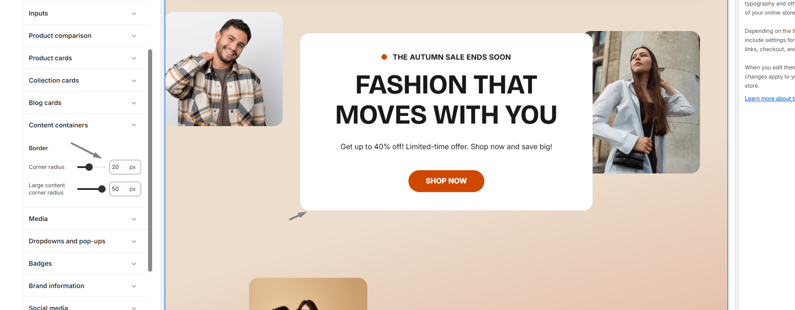Open the Learn more about link
This screenshot has width=795, height=310.
[x=770, y=99]
